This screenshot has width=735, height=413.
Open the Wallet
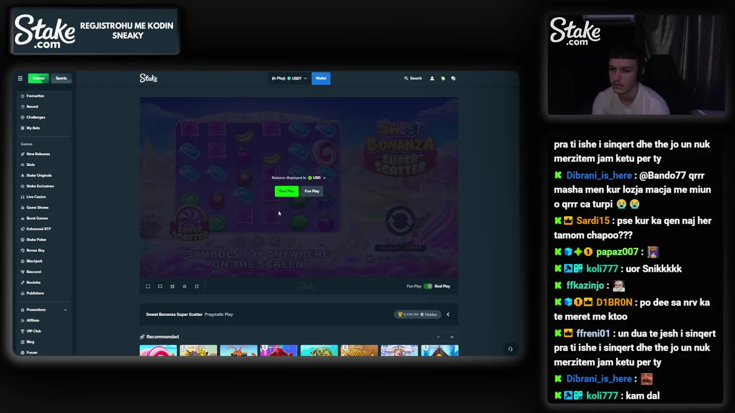pyautogui.click(x=321, y=78)
